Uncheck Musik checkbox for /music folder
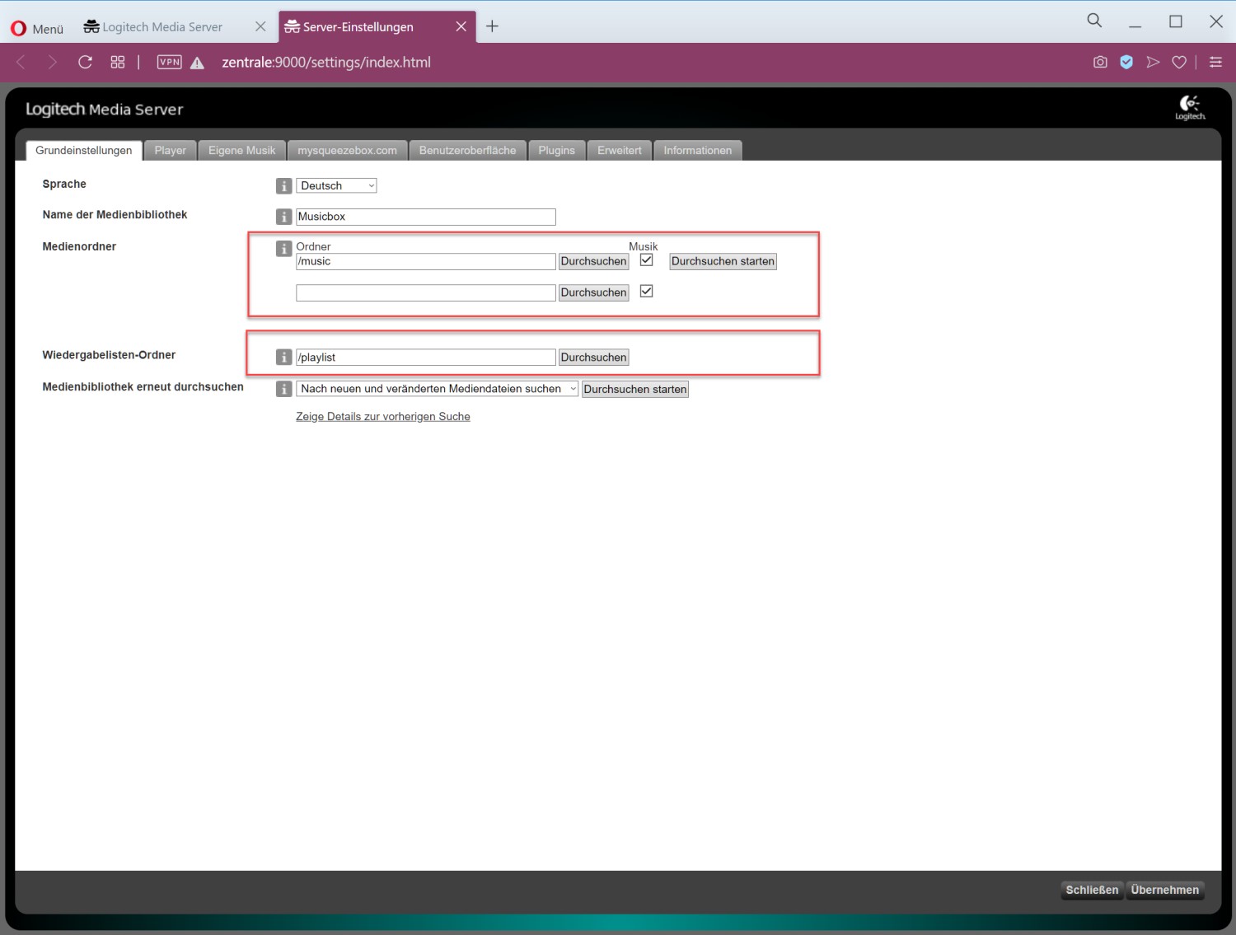1236x935 pixels. pyautogui.click(x=647, y=260)
